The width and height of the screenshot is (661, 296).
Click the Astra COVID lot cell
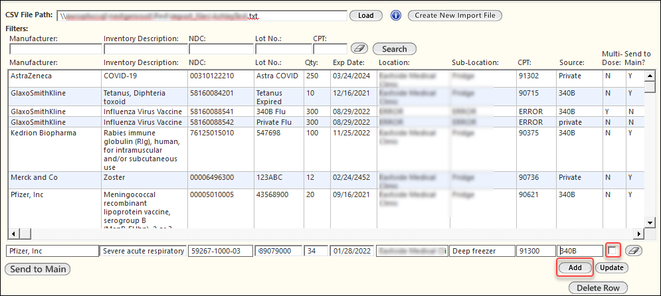point(278,79)
